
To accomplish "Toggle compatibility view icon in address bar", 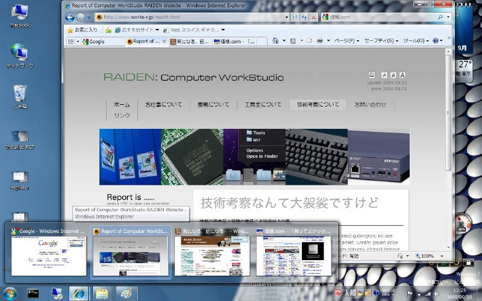I will click(x=295, y=17).
